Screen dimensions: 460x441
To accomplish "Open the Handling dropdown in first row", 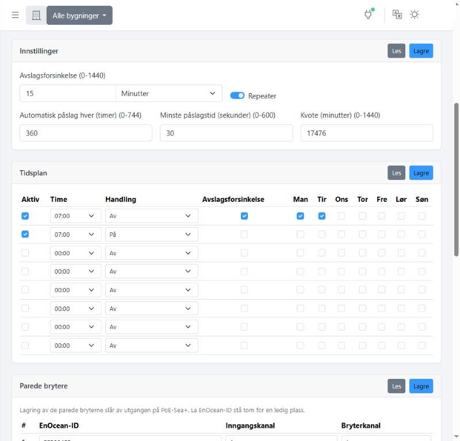I will click(x=152, y=216).
